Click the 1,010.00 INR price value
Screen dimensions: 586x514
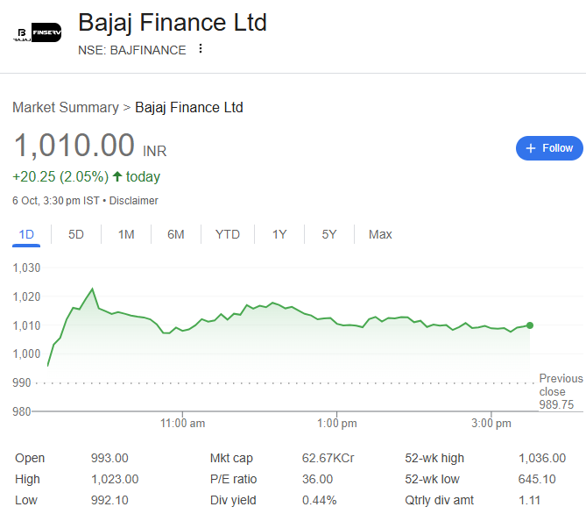click(x=74, y=146)
